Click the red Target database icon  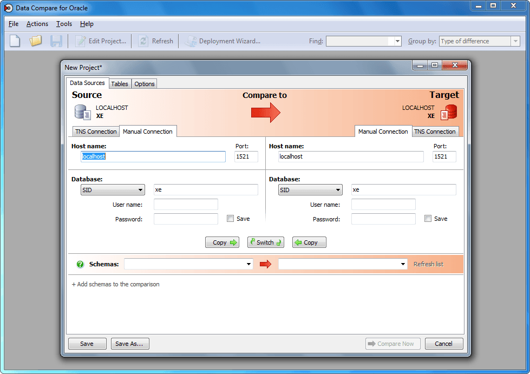tap(449, 112)
